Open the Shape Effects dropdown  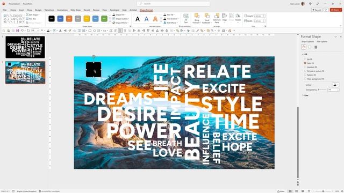[x=120, y=23]
